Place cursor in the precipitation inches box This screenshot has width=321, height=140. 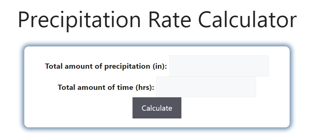click(219, 66)
